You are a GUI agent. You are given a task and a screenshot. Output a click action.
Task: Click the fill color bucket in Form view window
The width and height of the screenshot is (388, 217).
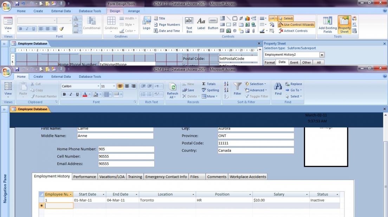[96, 94]
